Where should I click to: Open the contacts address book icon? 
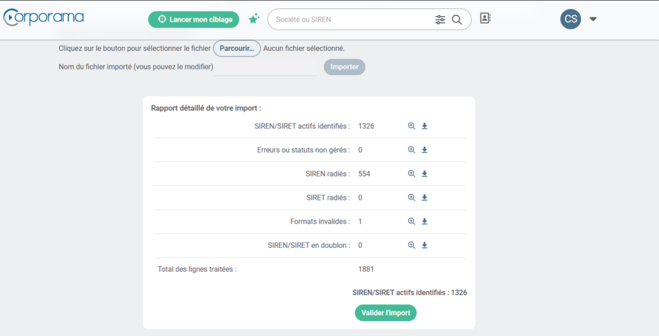(485, 19)
